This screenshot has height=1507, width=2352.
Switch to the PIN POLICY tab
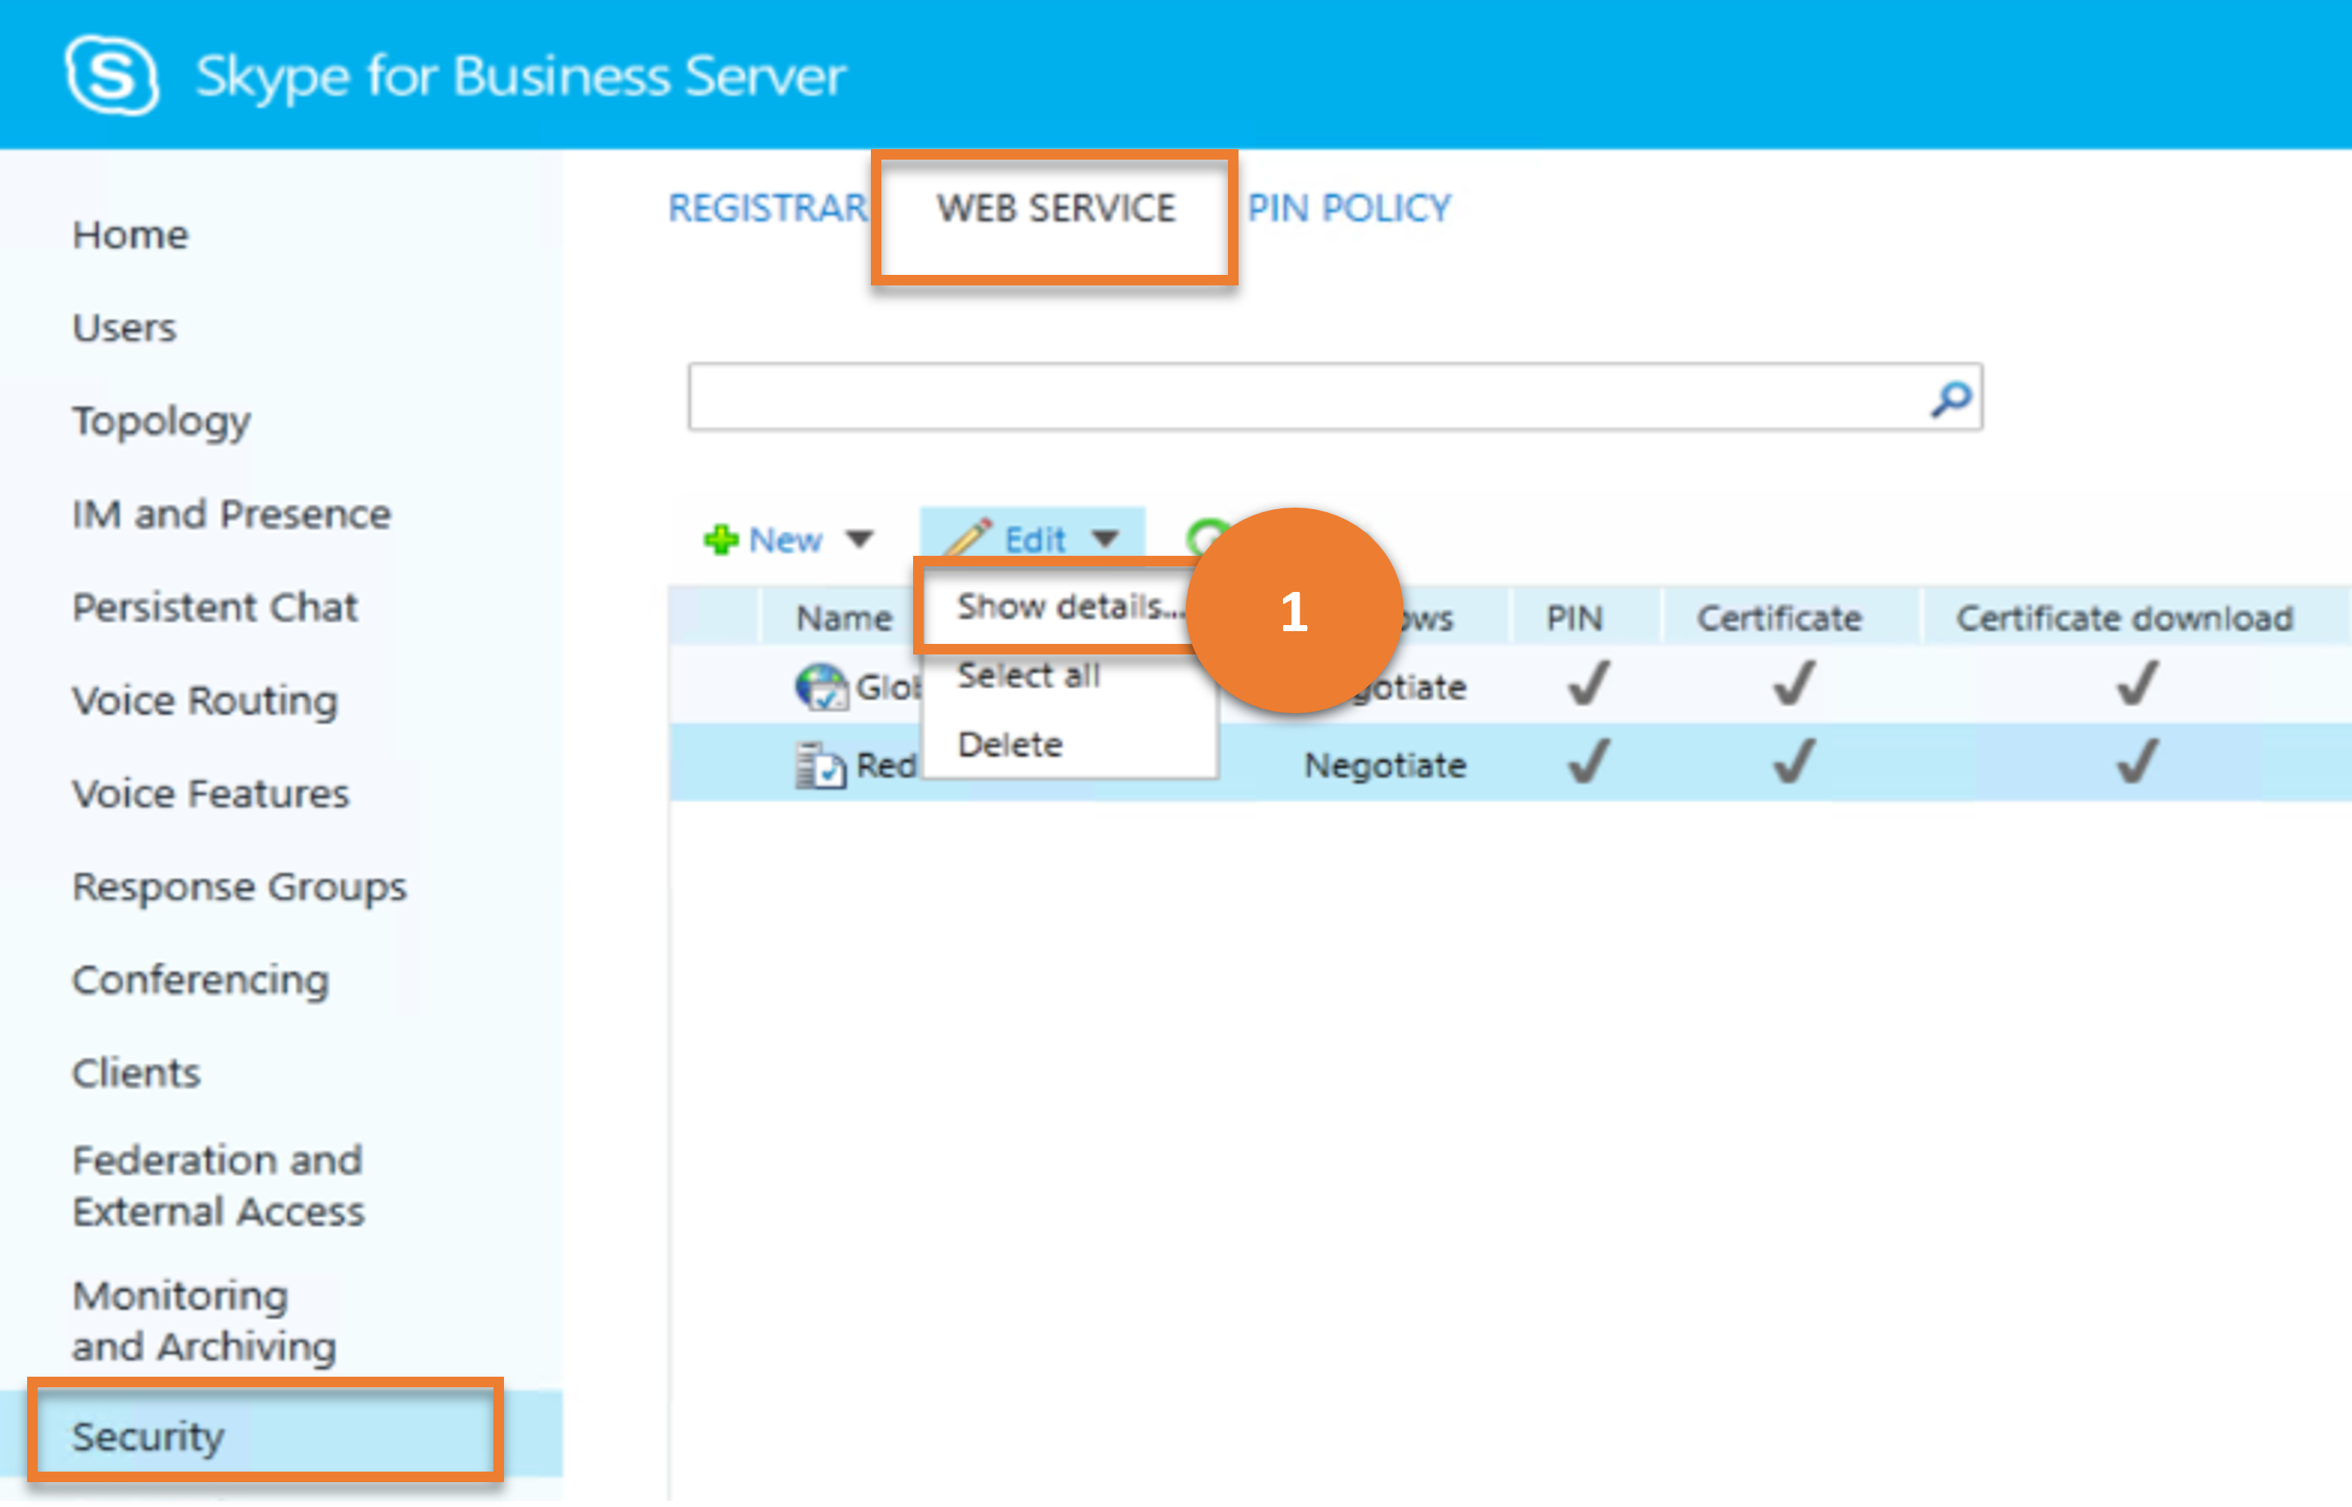1349,209
